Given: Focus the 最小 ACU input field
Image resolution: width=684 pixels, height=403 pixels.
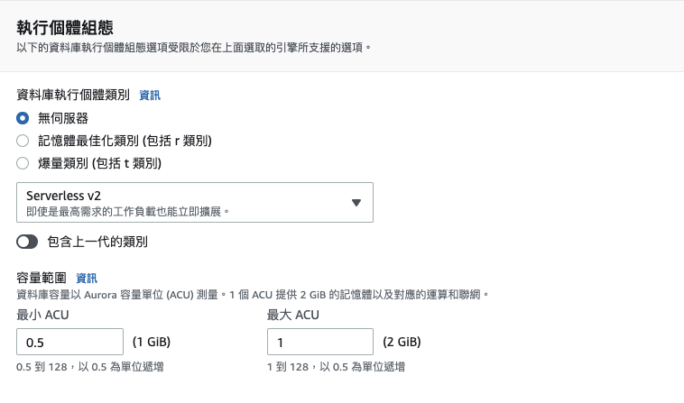Looking at the screenshot, I should [69, 343].
